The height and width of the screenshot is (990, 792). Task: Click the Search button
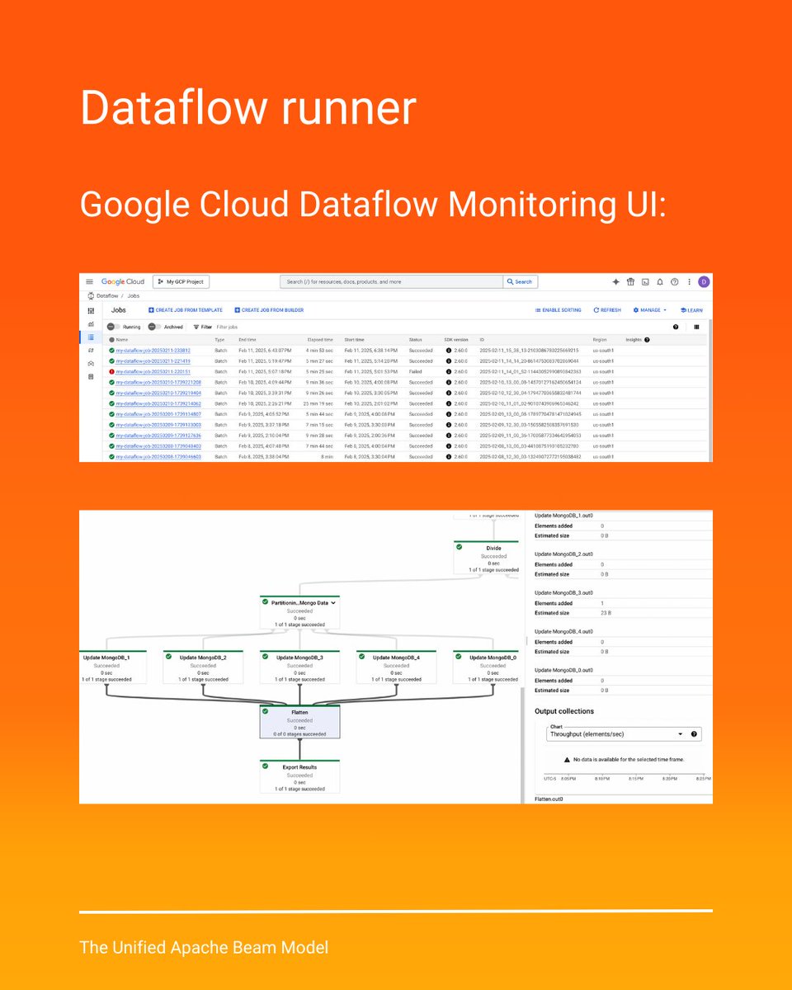coord(521,281)
